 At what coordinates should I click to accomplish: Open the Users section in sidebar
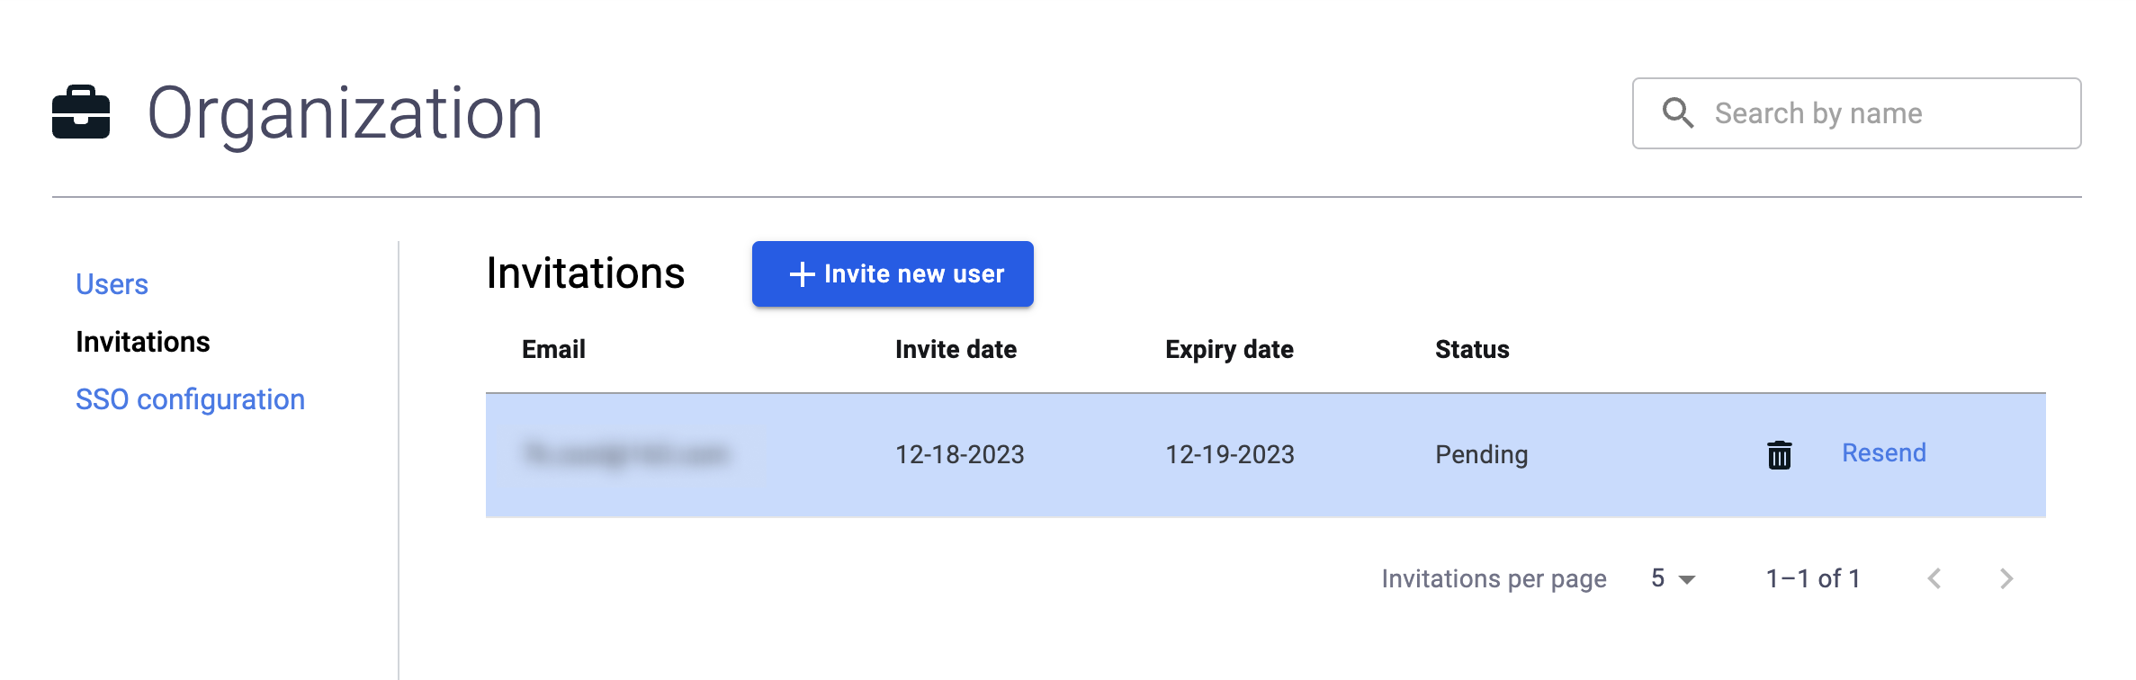pyautogui.click(x=112, y=284)
